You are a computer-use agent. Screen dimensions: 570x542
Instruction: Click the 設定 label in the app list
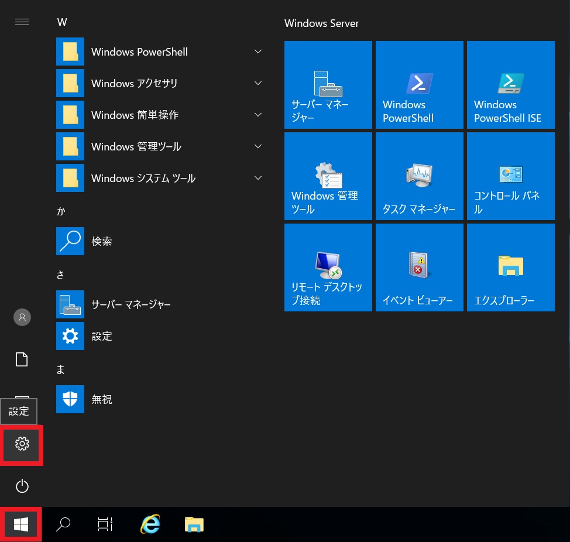coord(102,336)
